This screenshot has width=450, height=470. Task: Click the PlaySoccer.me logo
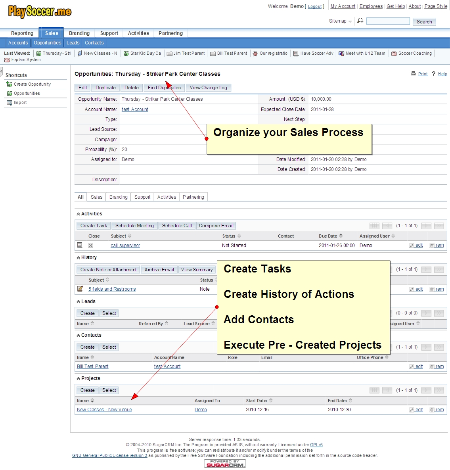(40, 12)
